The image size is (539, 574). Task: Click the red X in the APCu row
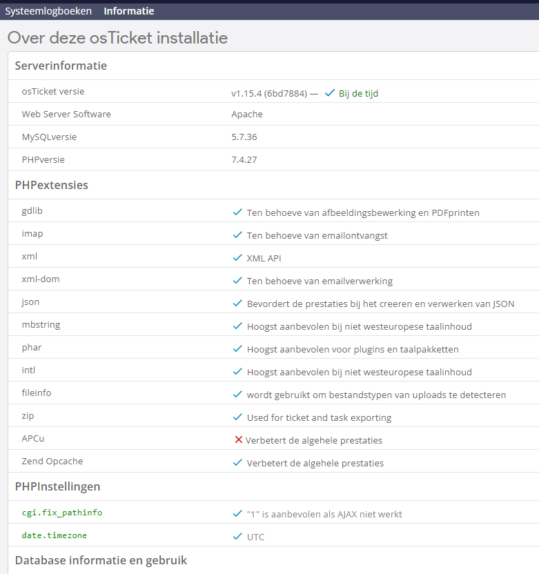point(239,439)
